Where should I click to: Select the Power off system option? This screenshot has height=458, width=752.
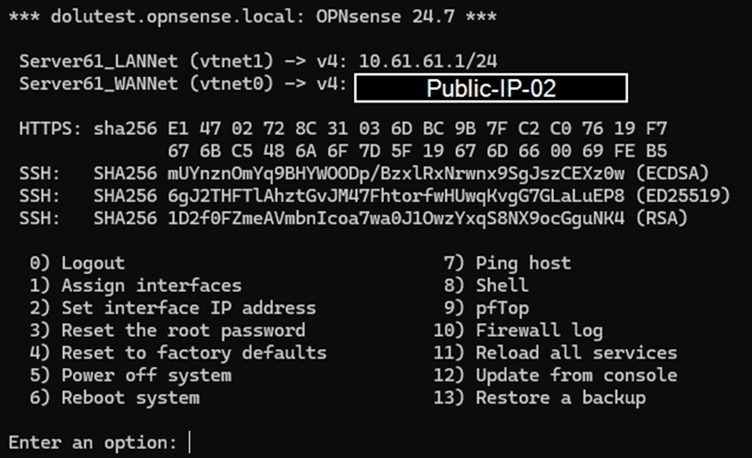(130, 376)
